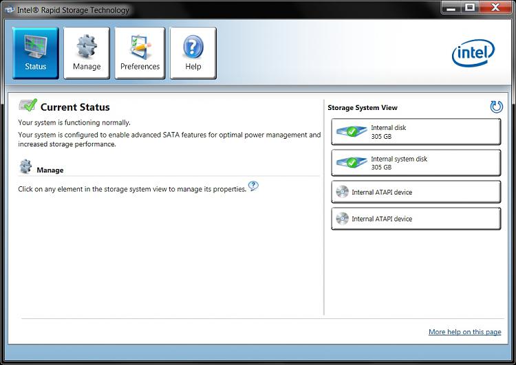The height and width of the screenshot is (365, 516).
Task: Select the Internal disk 305 GB entry
Action: tap(416, 131)
